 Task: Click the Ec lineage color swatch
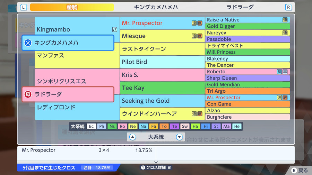[x=91, y=126]
